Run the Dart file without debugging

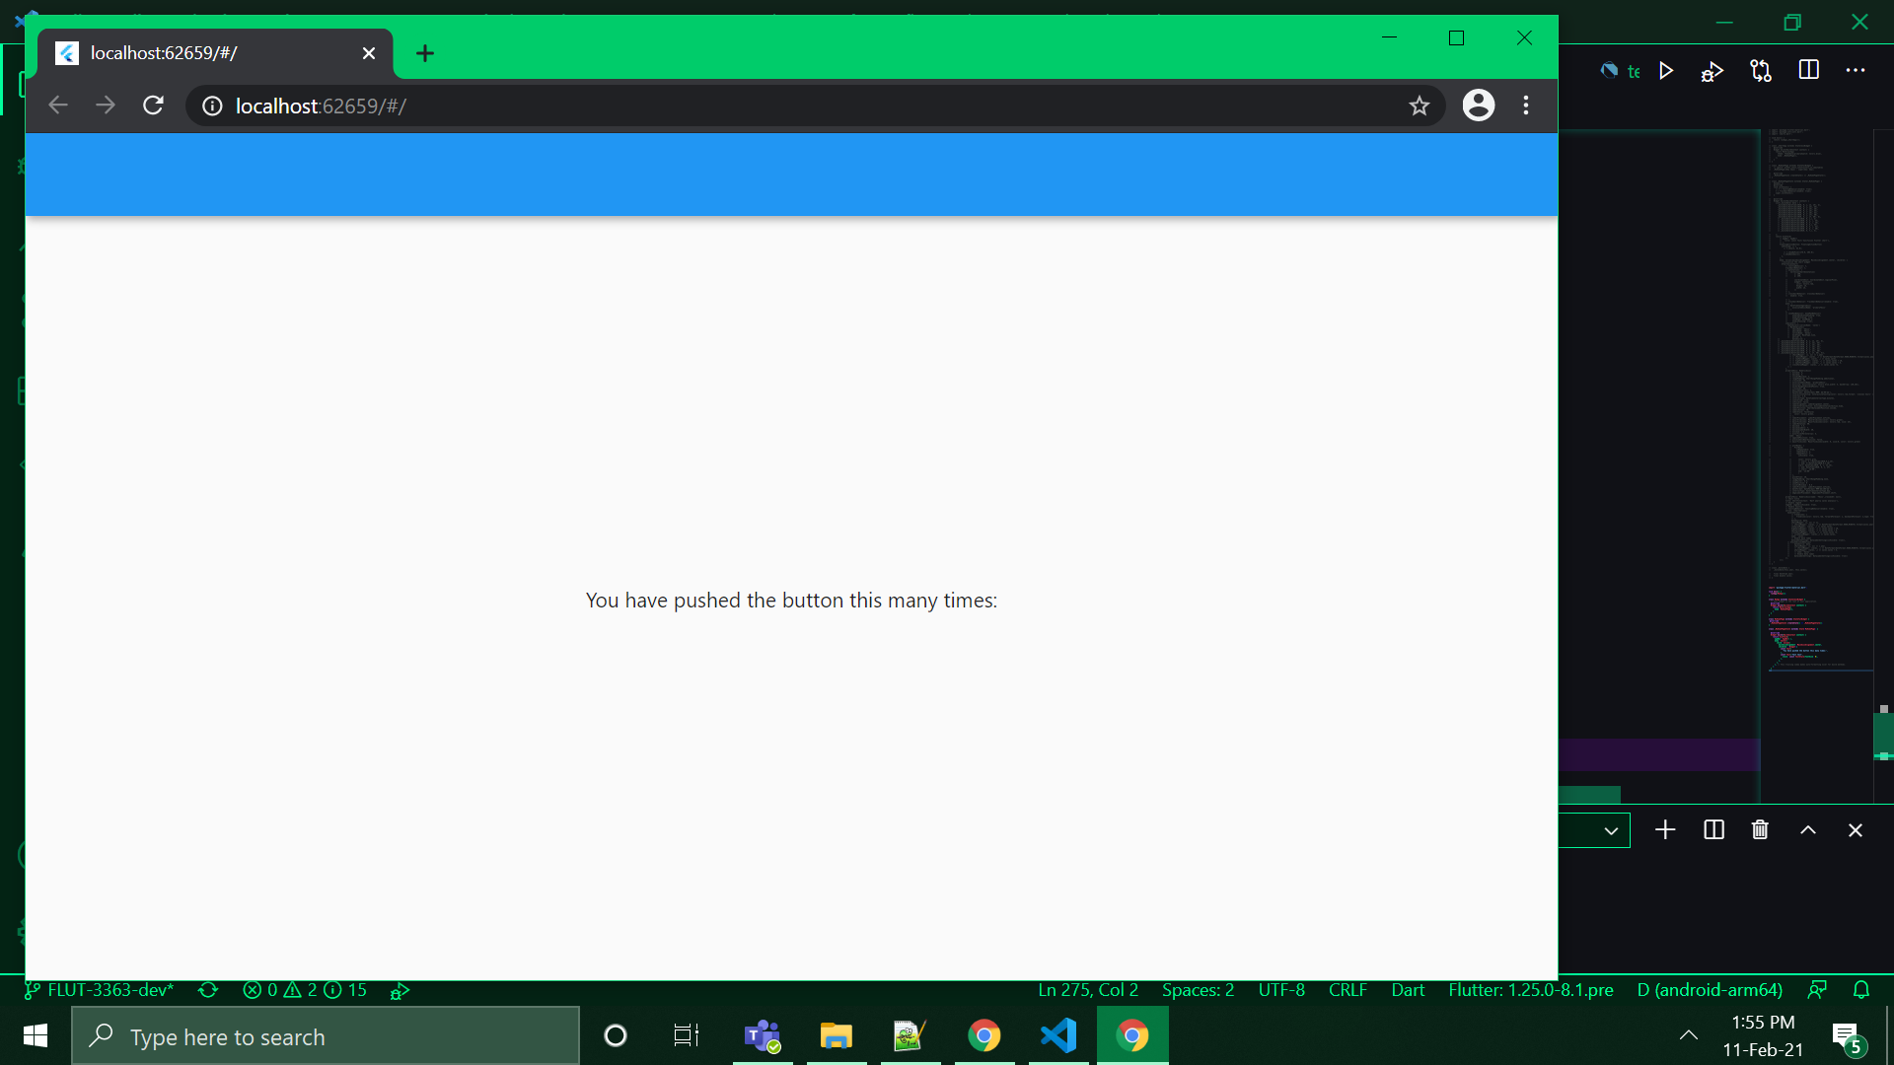(x=1666, y=71)
